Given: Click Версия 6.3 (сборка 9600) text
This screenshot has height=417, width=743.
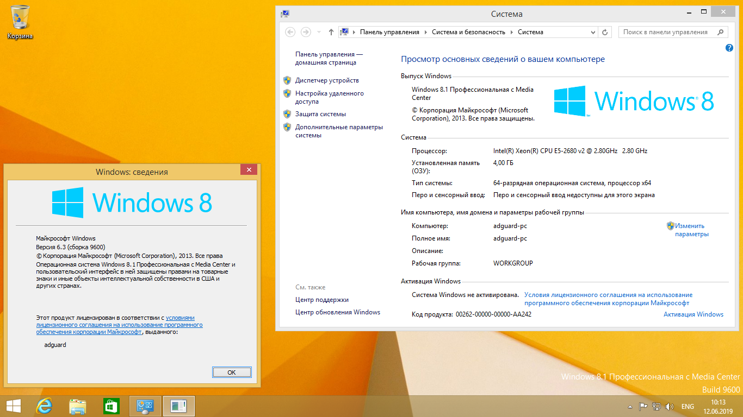Looking at the screenshot, I should coord(70,247).
